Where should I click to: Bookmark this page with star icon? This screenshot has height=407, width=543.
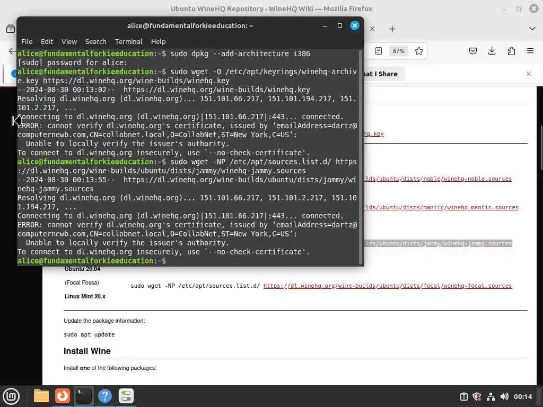[x=419, y=51]
